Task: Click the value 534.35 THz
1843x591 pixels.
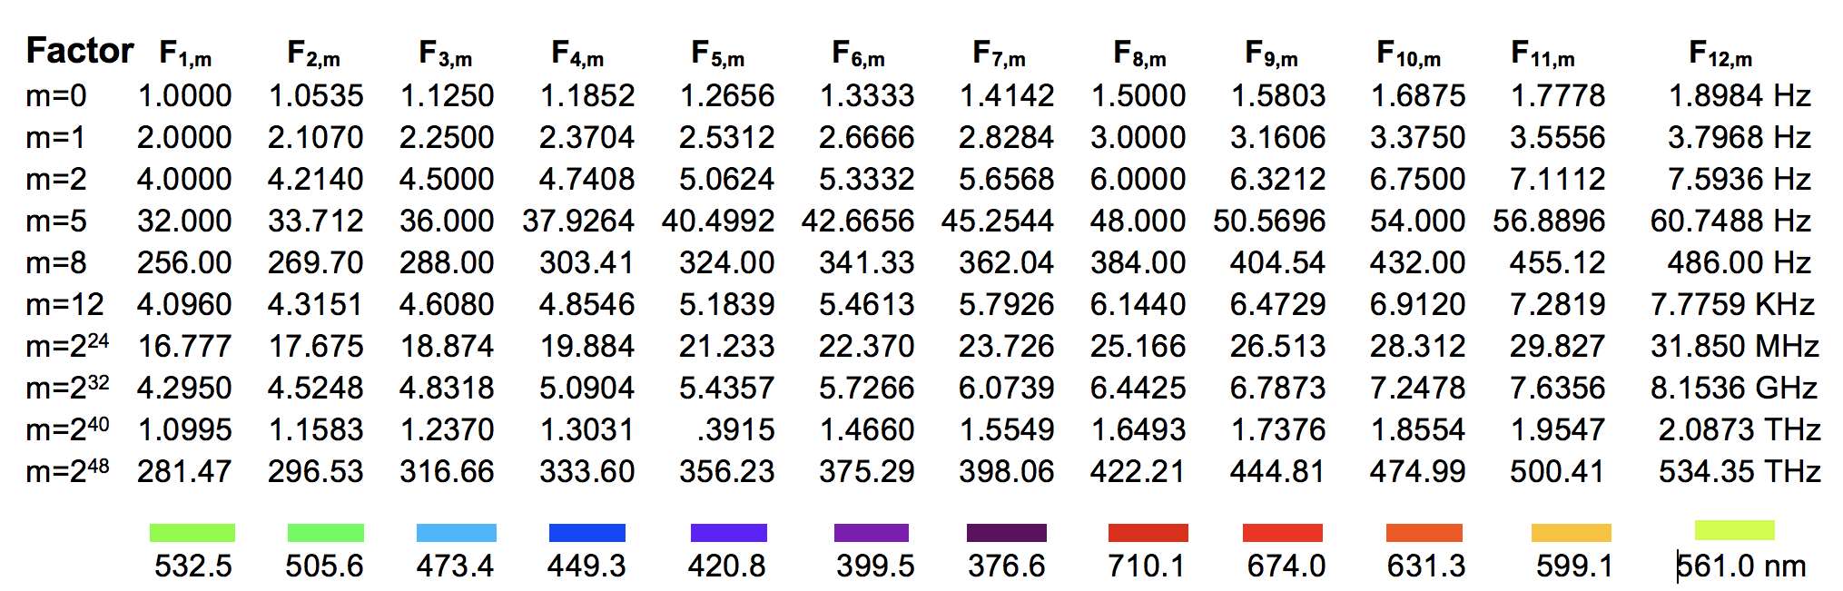Action: click(1740, 471)
